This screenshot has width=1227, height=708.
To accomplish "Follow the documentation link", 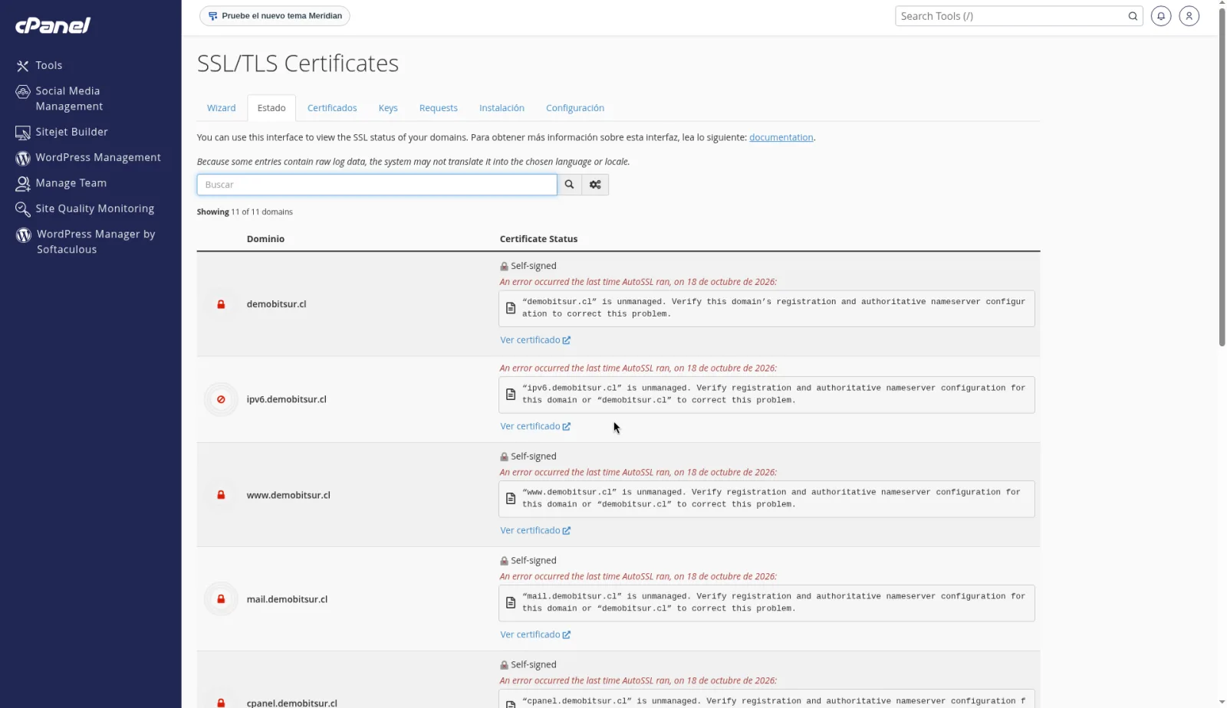I will 781,138.
